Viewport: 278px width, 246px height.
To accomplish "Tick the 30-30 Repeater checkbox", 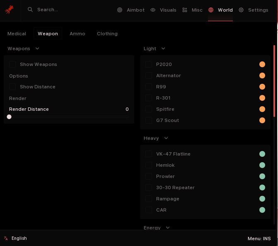I will tap(149, 188).
